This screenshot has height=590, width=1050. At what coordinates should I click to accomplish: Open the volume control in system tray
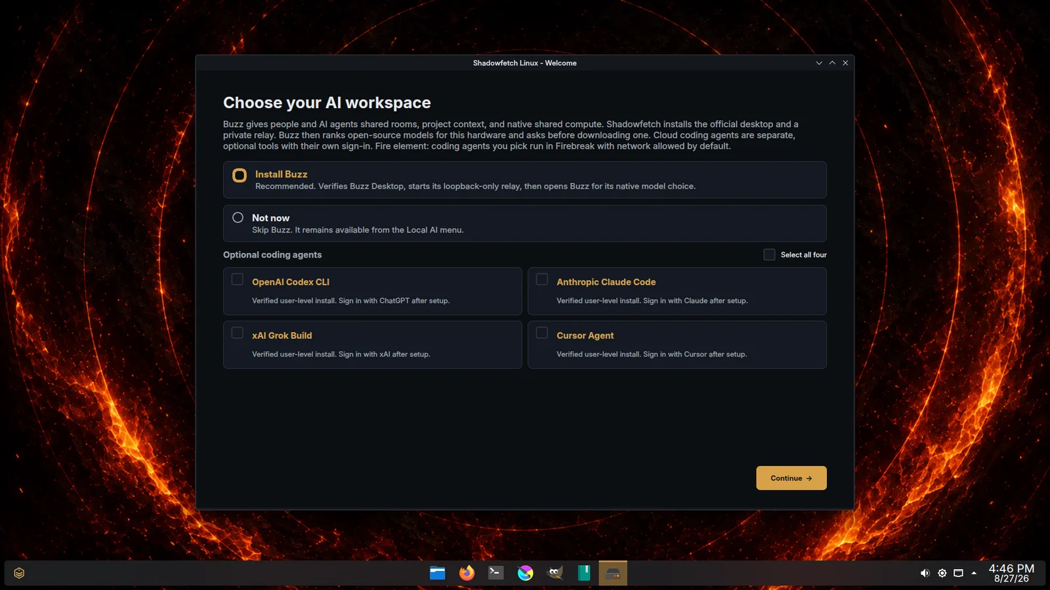point(925,573)
